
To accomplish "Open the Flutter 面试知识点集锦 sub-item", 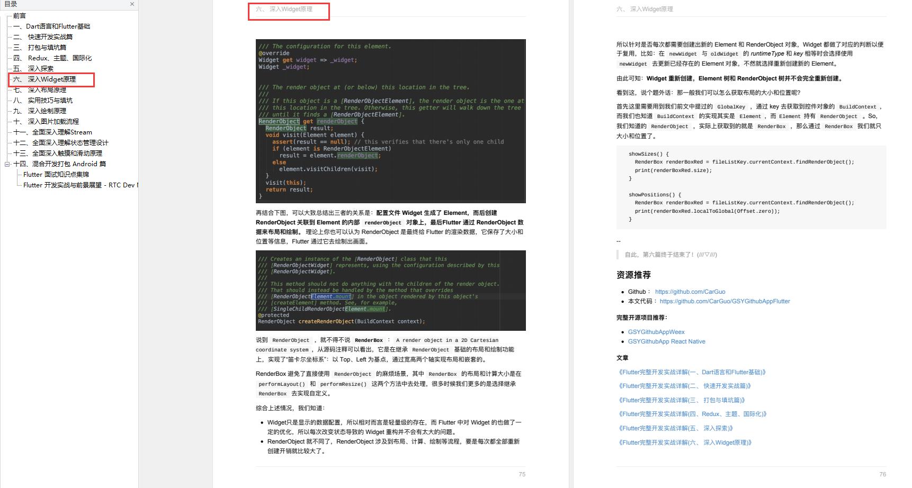I will (56, 174).
